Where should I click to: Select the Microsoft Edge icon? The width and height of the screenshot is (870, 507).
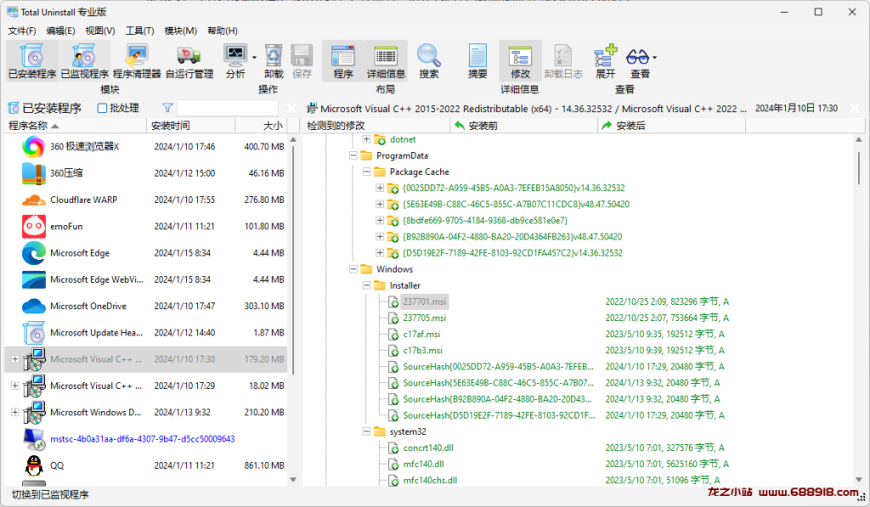(33, 253)
